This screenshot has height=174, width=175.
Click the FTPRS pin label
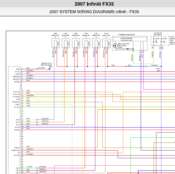coord(17,148)
